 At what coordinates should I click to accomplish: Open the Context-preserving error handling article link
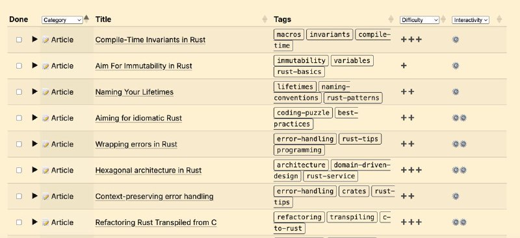[154, 196]
